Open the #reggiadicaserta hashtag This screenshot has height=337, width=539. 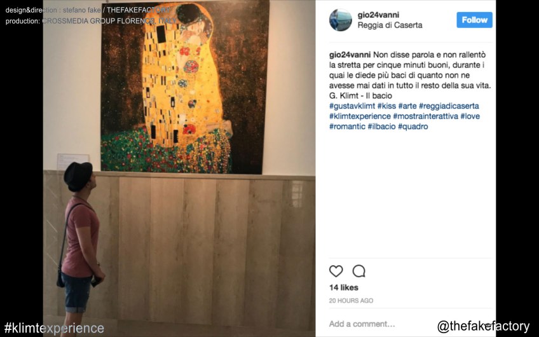pyautogui.click(x=449, y=106)
